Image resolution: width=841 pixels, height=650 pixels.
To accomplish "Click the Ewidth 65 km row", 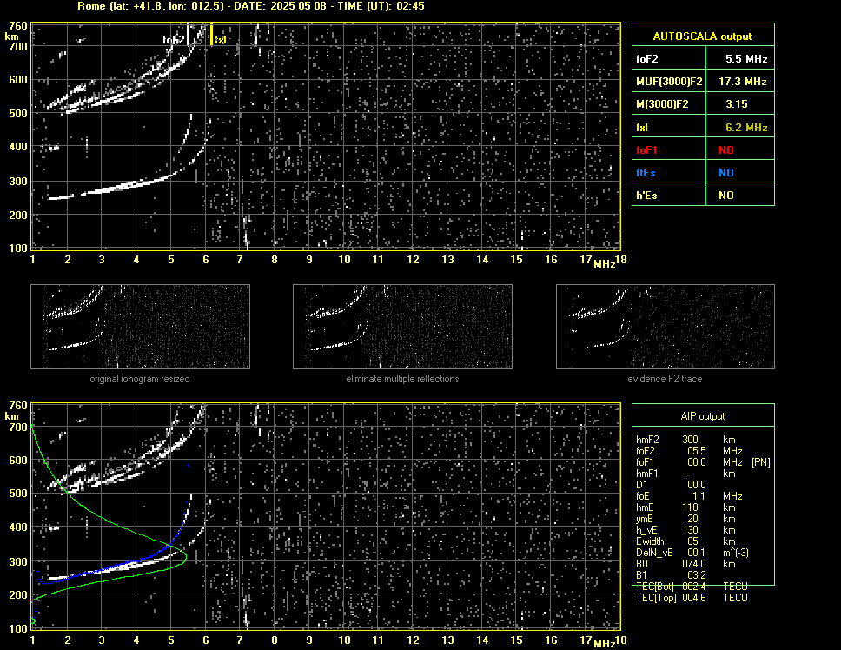I will coord(685,541).
